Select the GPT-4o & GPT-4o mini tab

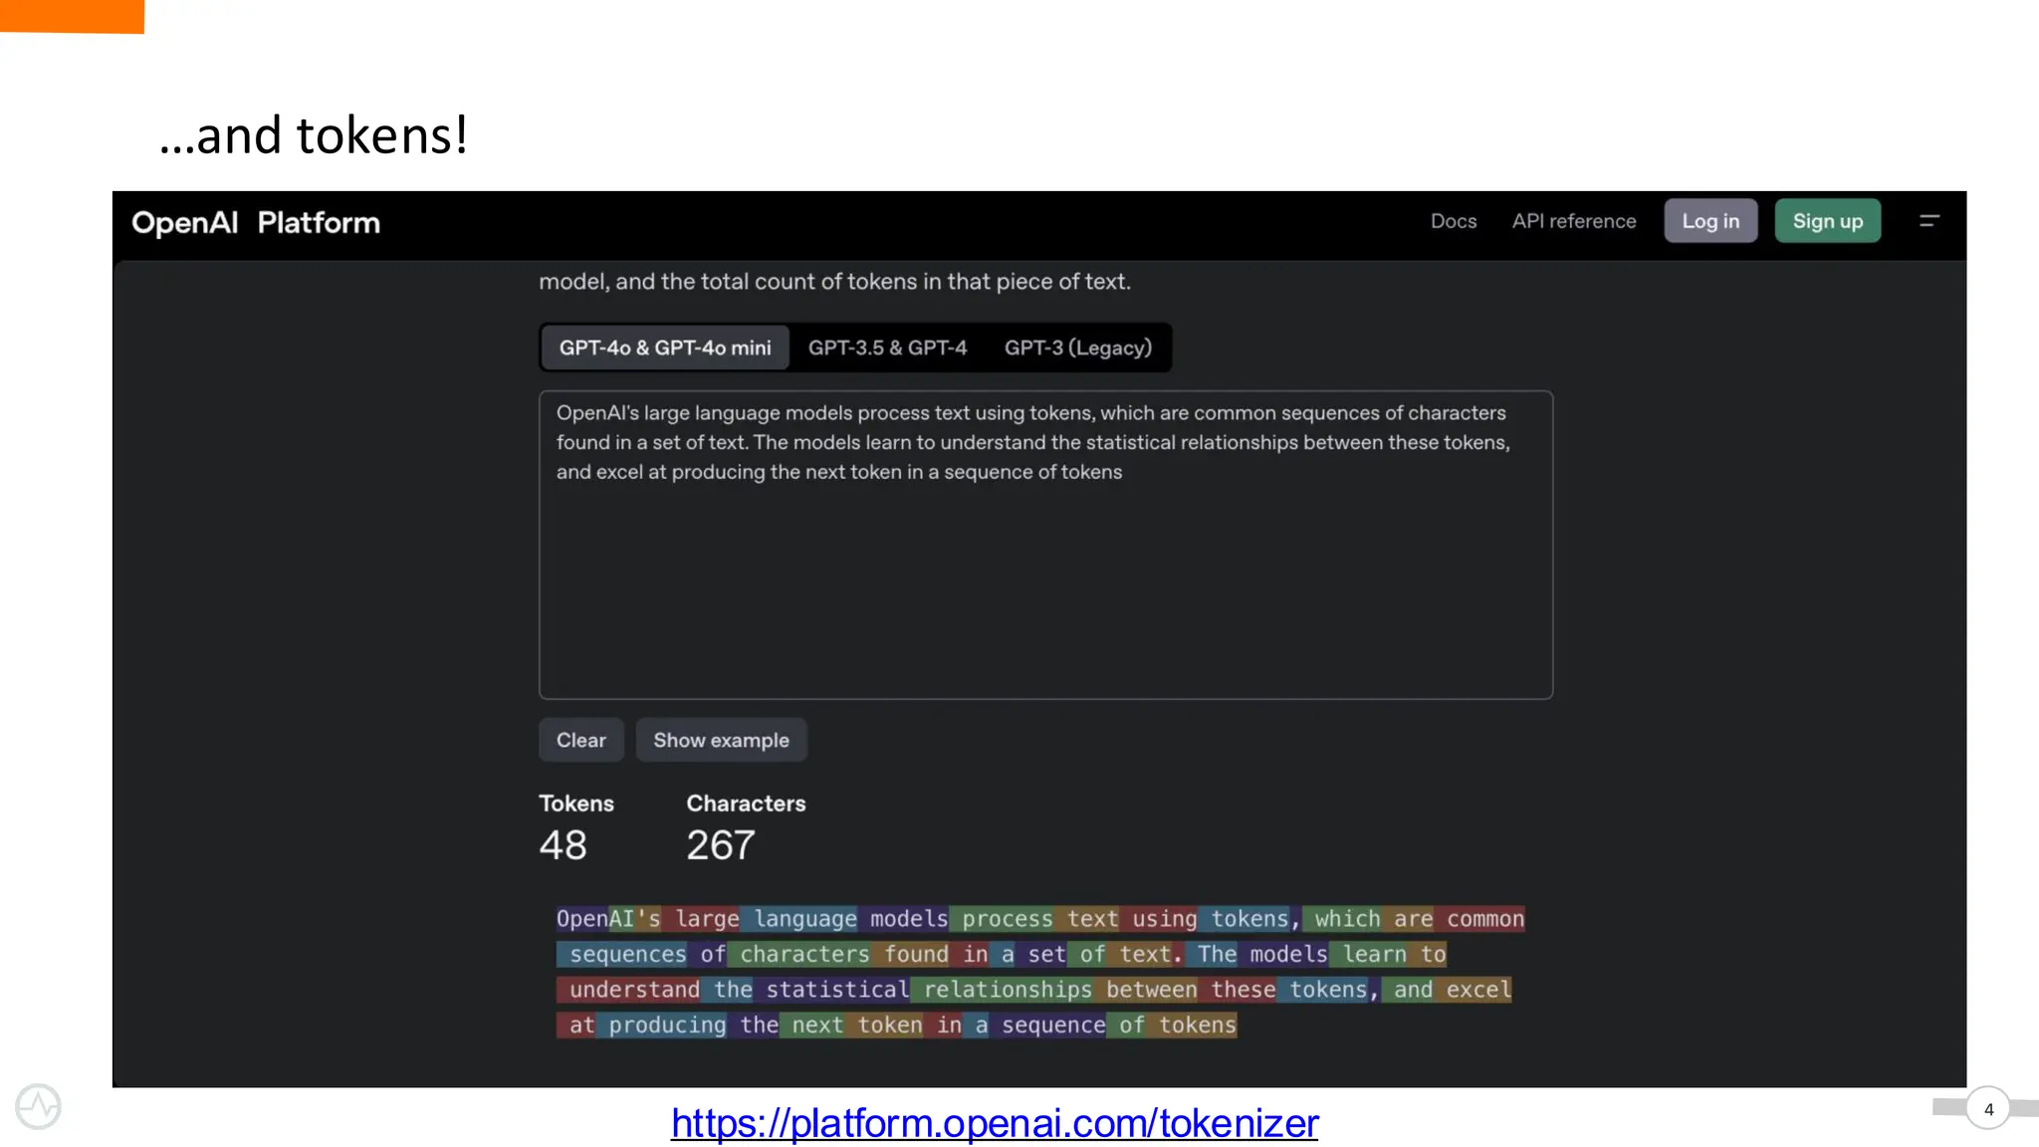(x=665, y=347)
